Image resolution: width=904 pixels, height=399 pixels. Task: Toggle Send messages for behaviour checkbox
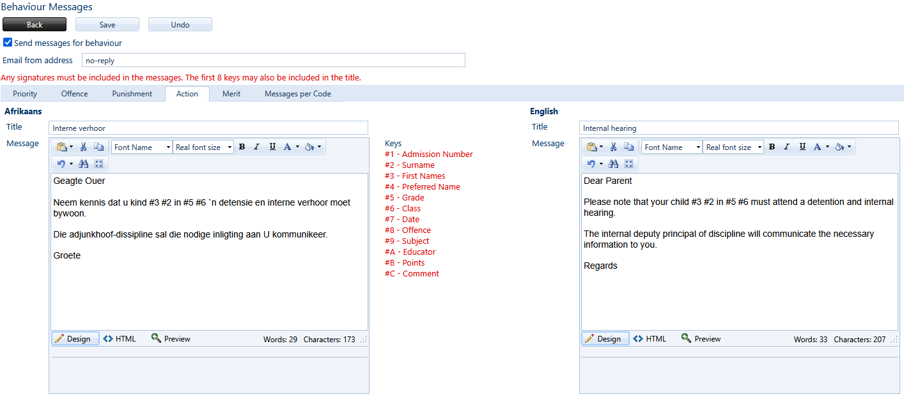(8, 43)
